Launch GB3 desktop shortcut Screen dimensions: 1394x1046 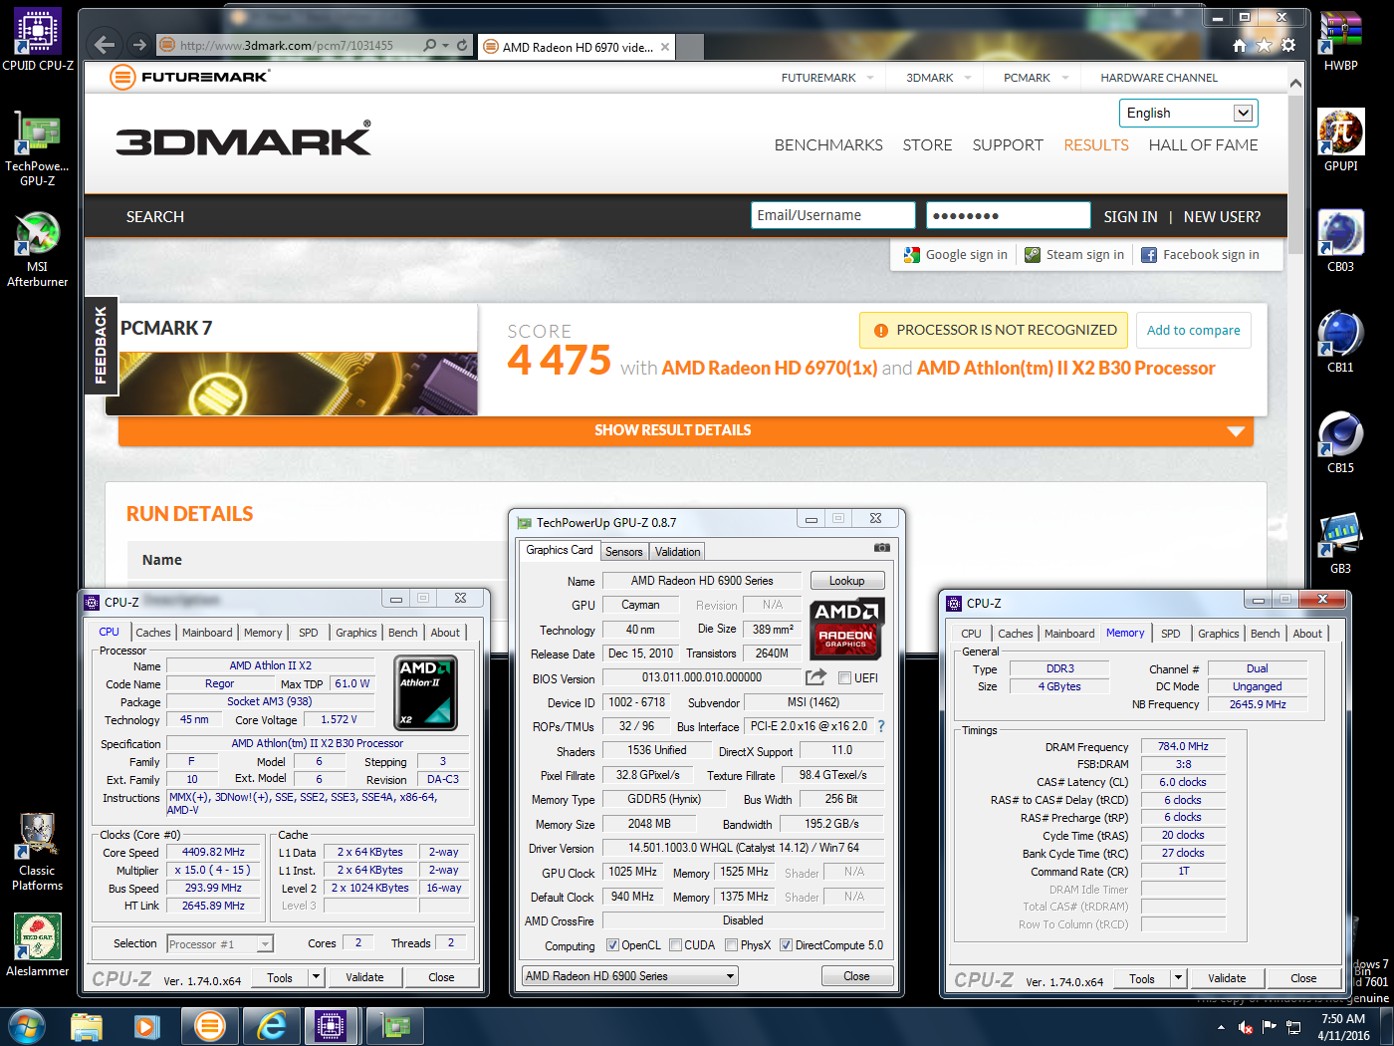pyautogui.click(x=1340, y=543)
